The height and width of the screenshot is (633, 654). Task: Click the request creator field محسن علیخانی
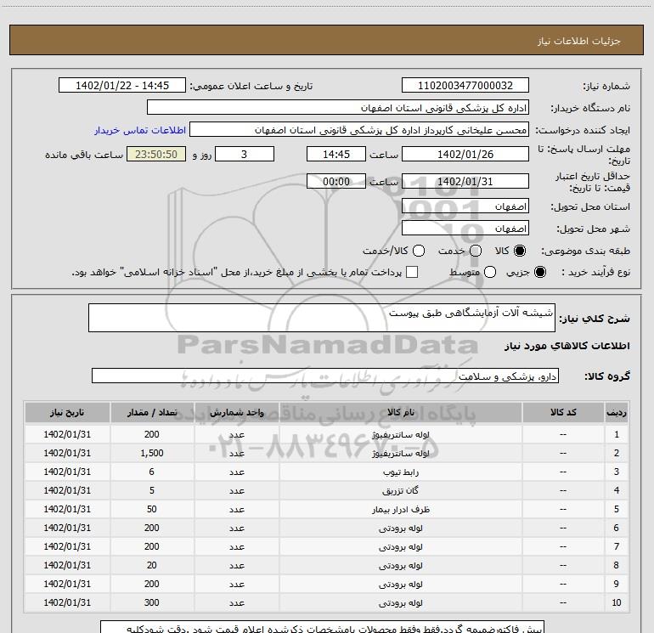click(359, 130)
